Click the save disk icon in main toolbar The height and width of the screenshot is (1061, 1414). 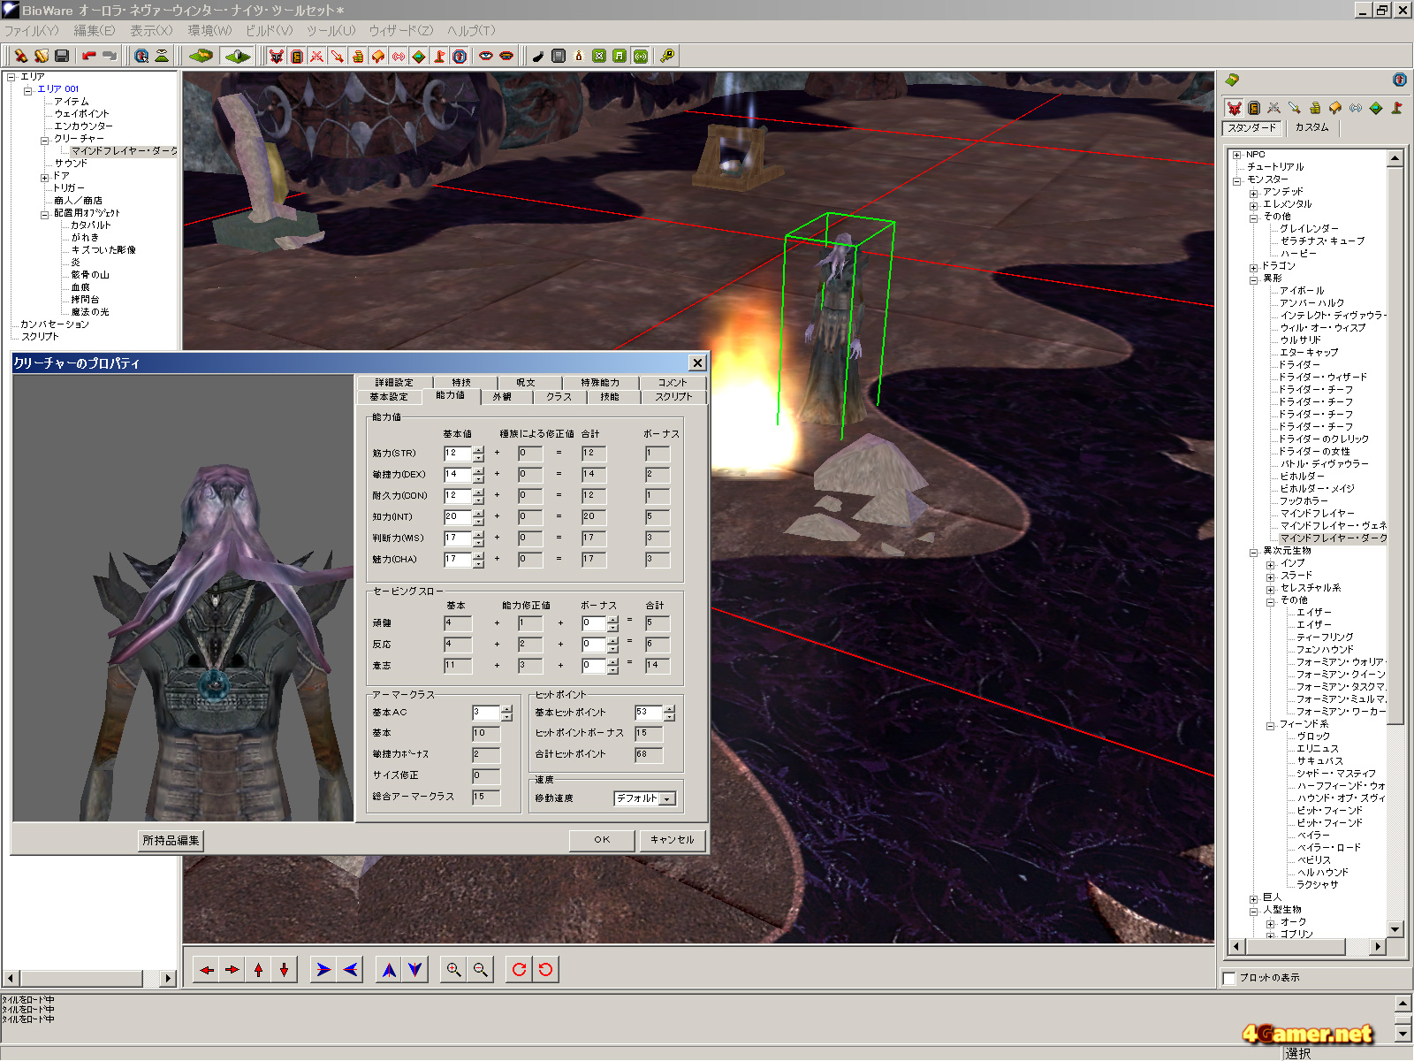point(62,56)
